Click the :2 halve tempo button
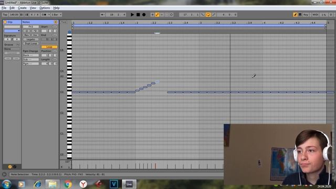The height and width of the screenshot is (189, 336). 27,31
